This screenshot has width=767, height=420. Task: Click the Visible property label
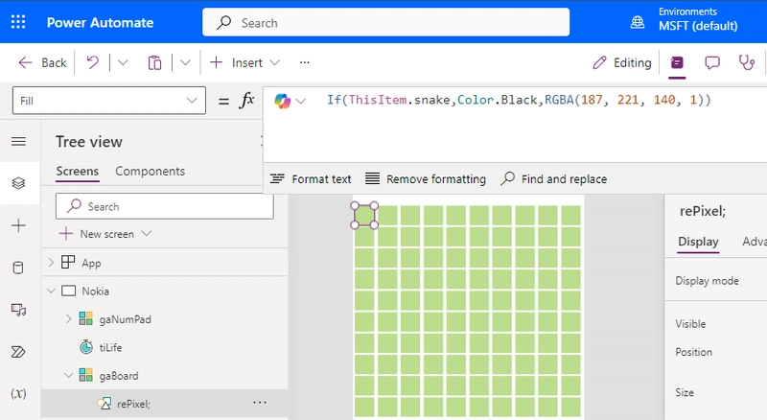click(690, 324)
